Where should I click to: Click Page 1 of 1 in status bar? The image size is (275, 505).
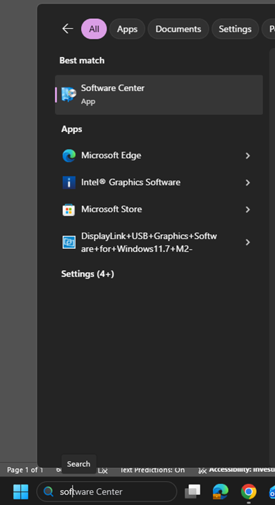click(x=25, y=470)
